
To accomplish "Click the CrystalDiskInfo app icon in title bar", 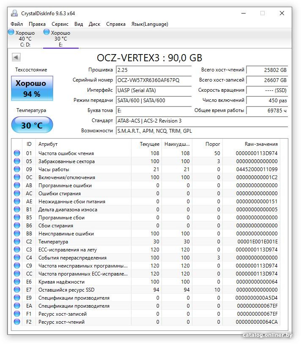I will (14, 13).
